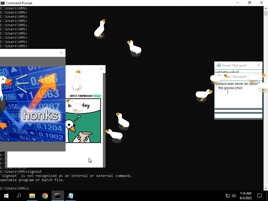Click the goose walking at top center
The height and width of the screenshot is (201, 268).
pyautogui.click(x=100, y=29)
